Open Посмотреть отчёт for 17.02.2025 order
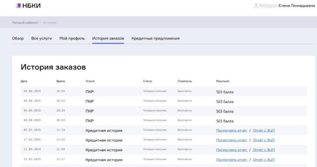The height and width of the screenshot is (167, 317). (x=232, y=140)
